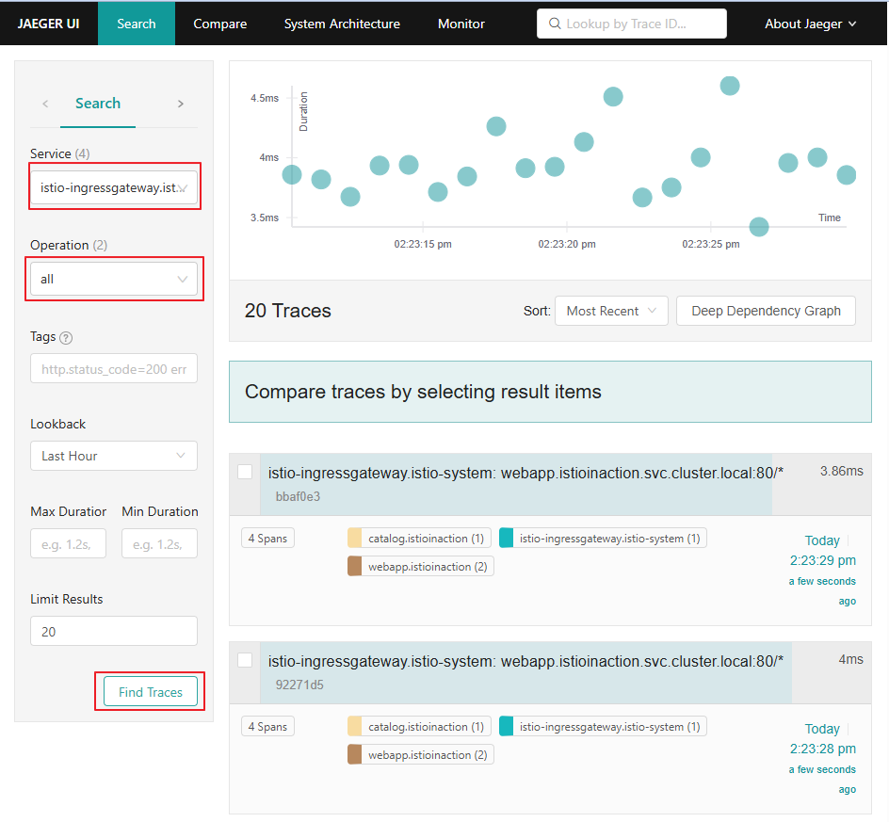This screenshot has height=822, width=889.
Task: Open the Lookback Last Hour dropdown
Action: point(114,456)
